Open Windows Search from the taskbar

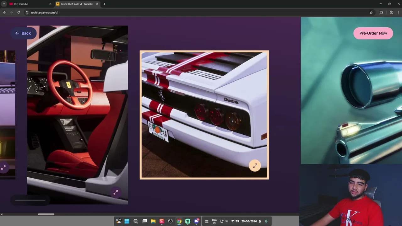click(x=136, y=221)
